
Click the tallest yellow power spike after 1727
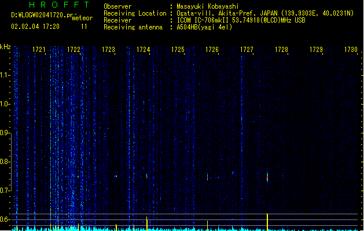[267, 222]
